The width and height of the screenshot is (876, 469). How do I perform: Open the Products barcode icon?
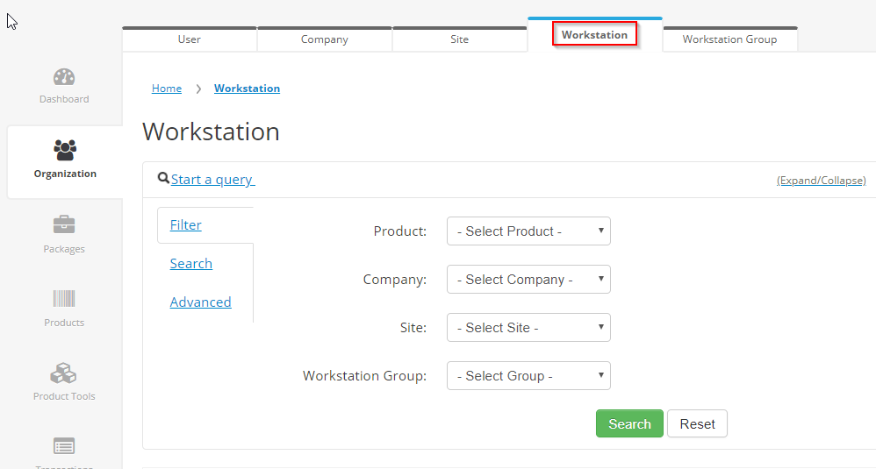pos(64,298)
